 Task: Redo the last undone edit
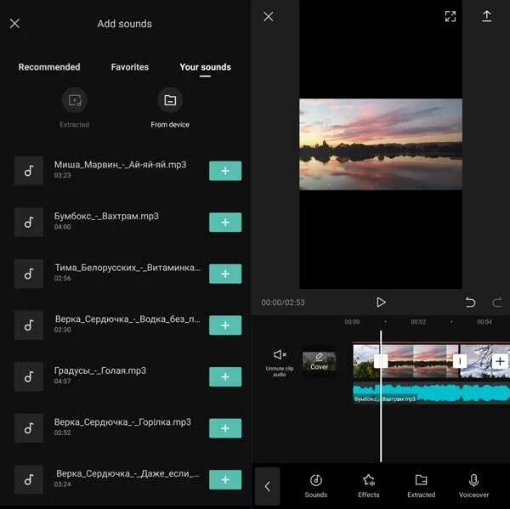click(497, 303)
